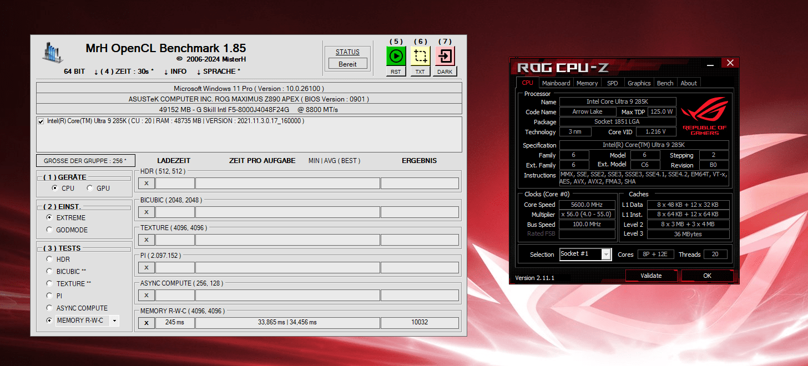Click the Level 3 36 MBytes cache value
Image resolution: width=808 pixels, height=366 pixels.
tap(688, 234)
